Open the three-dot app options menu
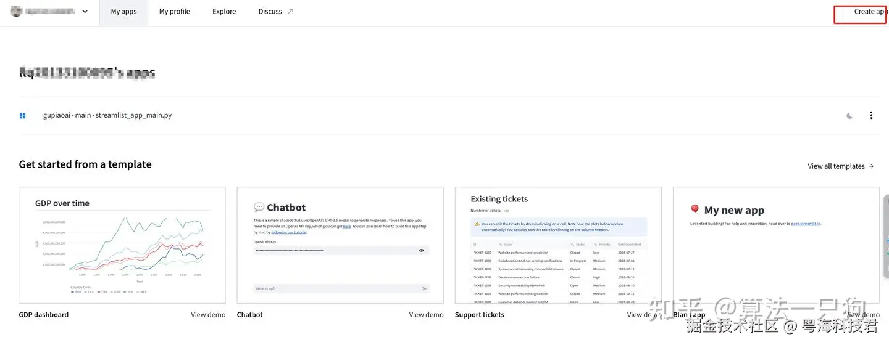The image size is (889, 345). (871, 115)
